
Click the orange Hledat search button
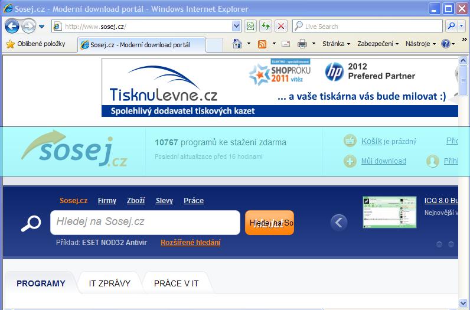(x=269, y=223)
